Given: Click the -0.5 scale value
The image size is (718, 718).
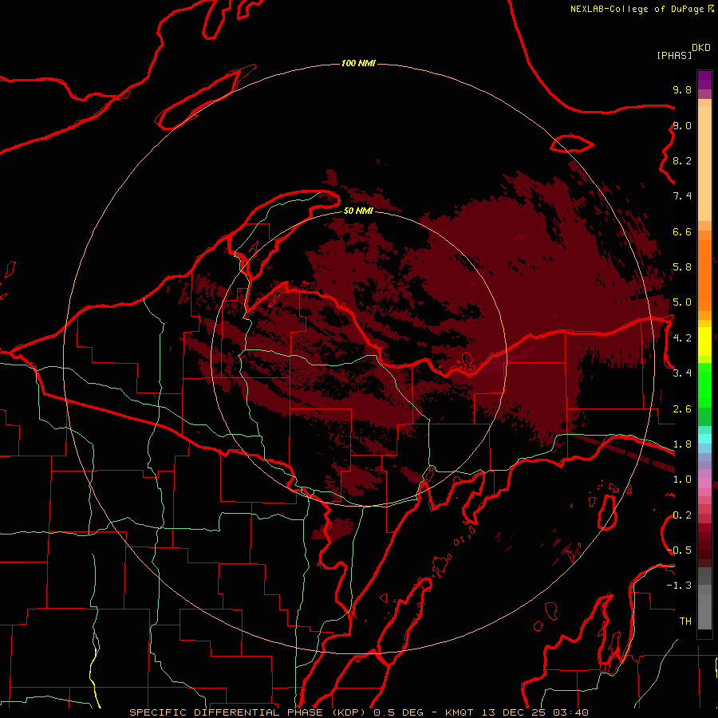Looking at the screenshot, I should click(679, 550).
